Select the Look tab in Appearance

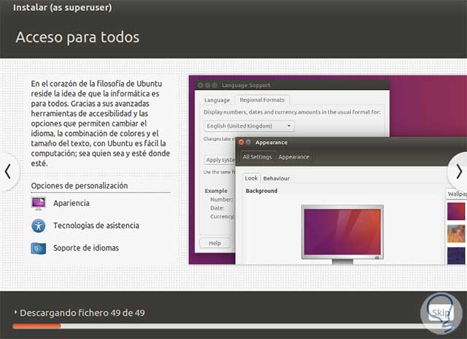[251, 178]
